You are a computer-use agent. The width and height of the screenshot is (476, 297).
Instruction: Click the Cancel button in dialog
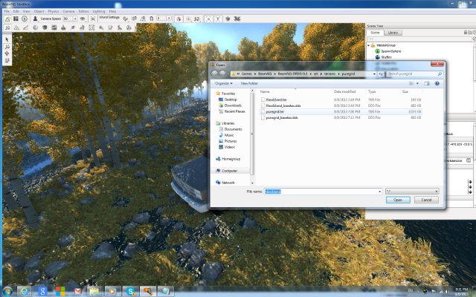tap(426, 200)
